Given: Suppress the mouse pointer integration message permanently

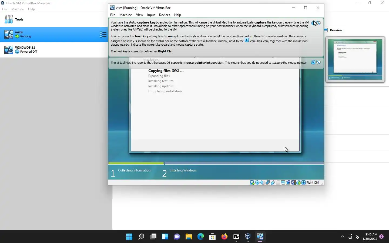Looking at the screenshot, I should coord(318,62).
